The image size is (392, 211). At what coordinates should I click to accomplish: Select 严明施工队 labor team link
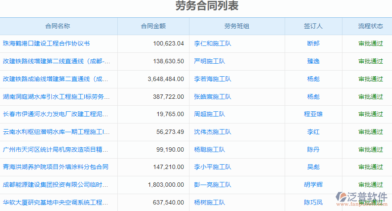pyautogui.click(x=209, y=61)
